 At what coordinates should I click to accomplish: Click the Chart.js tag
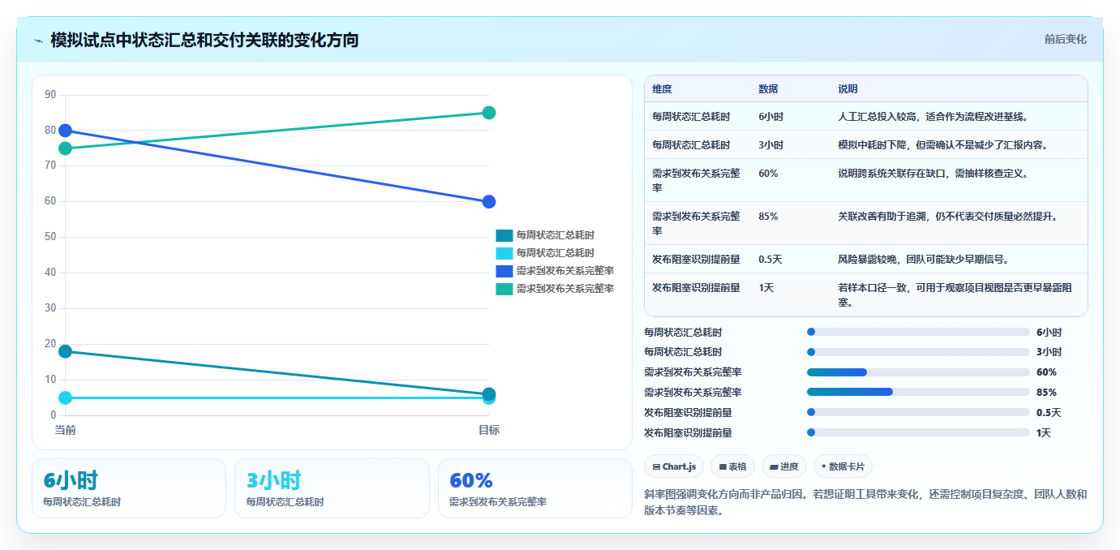click(x=674, y=466)
